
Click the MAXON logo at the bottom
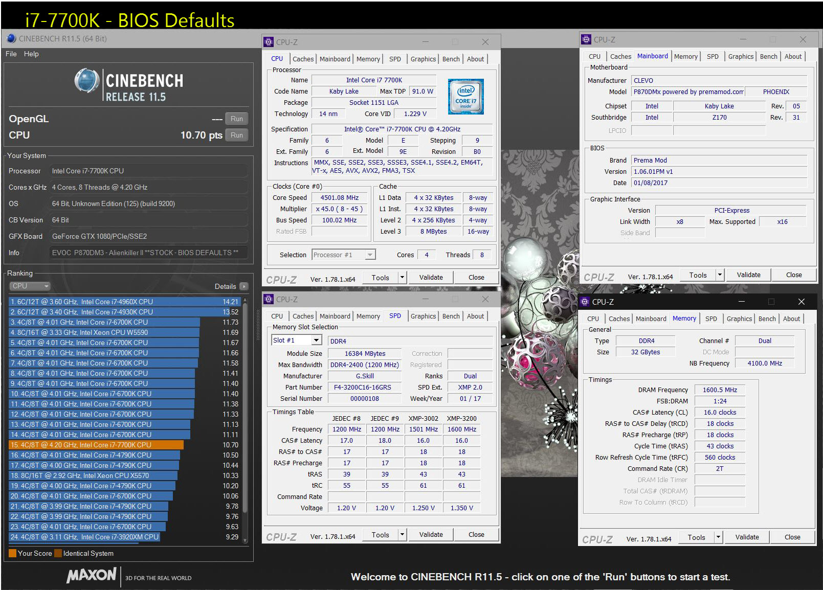[92, 576]
